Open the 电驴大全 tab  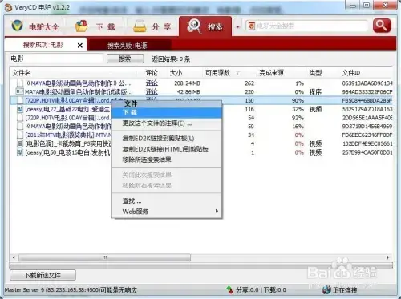click(34, 26)
